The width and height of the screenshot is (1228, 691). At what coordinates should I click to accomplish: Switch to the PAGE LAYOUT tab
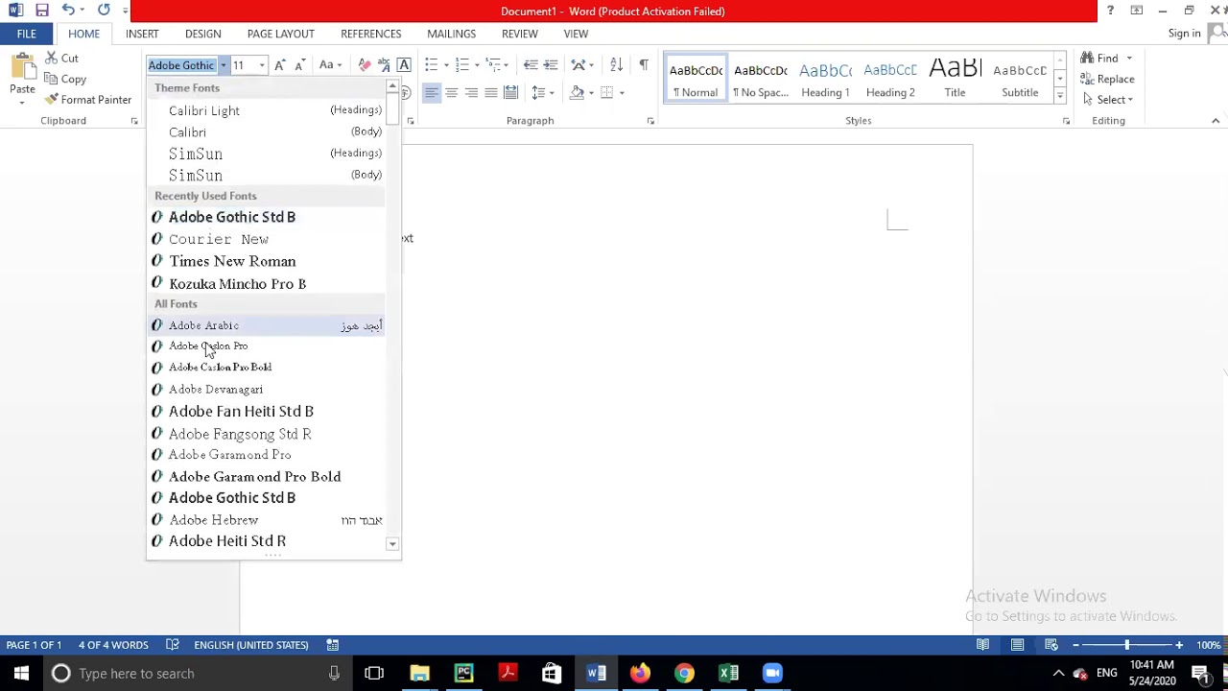[x=281, y=34]
